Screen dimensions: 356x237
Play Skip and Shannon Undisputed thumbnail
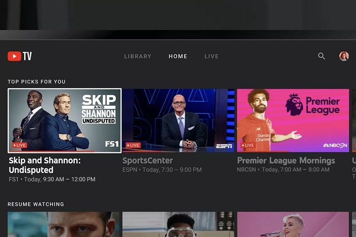65,121
